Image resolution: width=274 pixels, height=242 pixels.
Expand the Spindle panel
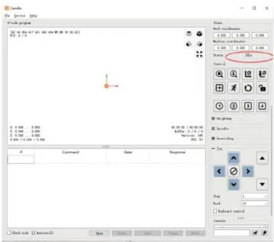pos(220,128)
